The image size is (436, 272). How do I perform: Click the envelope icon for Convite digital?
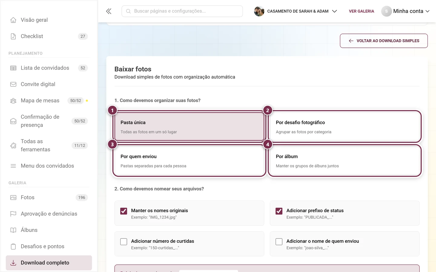pos(13,84)
